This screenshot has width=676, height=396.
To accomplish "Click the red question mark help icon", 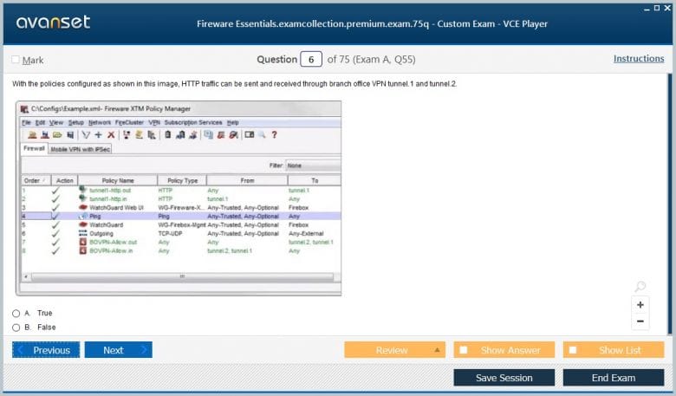I will coord(274,135).
